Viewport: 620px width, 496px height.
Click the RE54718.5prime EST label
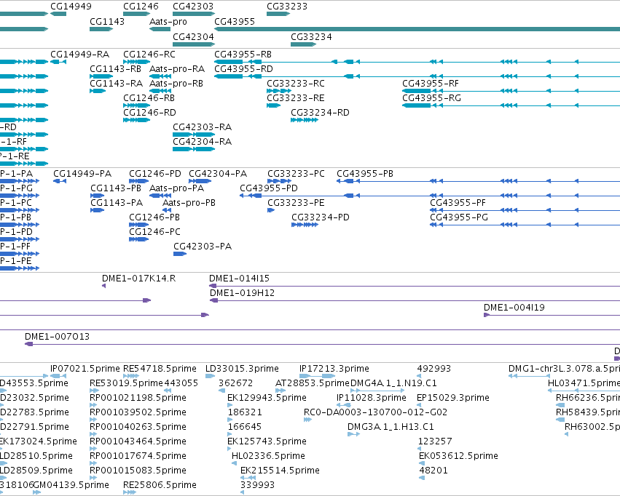click(x=160, y=369)
